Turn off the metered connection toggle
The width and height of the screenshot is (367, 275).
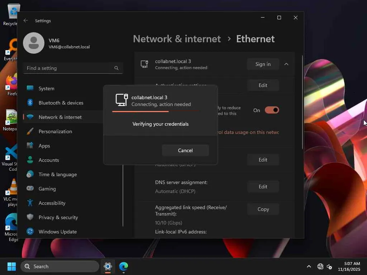point(272,110)
